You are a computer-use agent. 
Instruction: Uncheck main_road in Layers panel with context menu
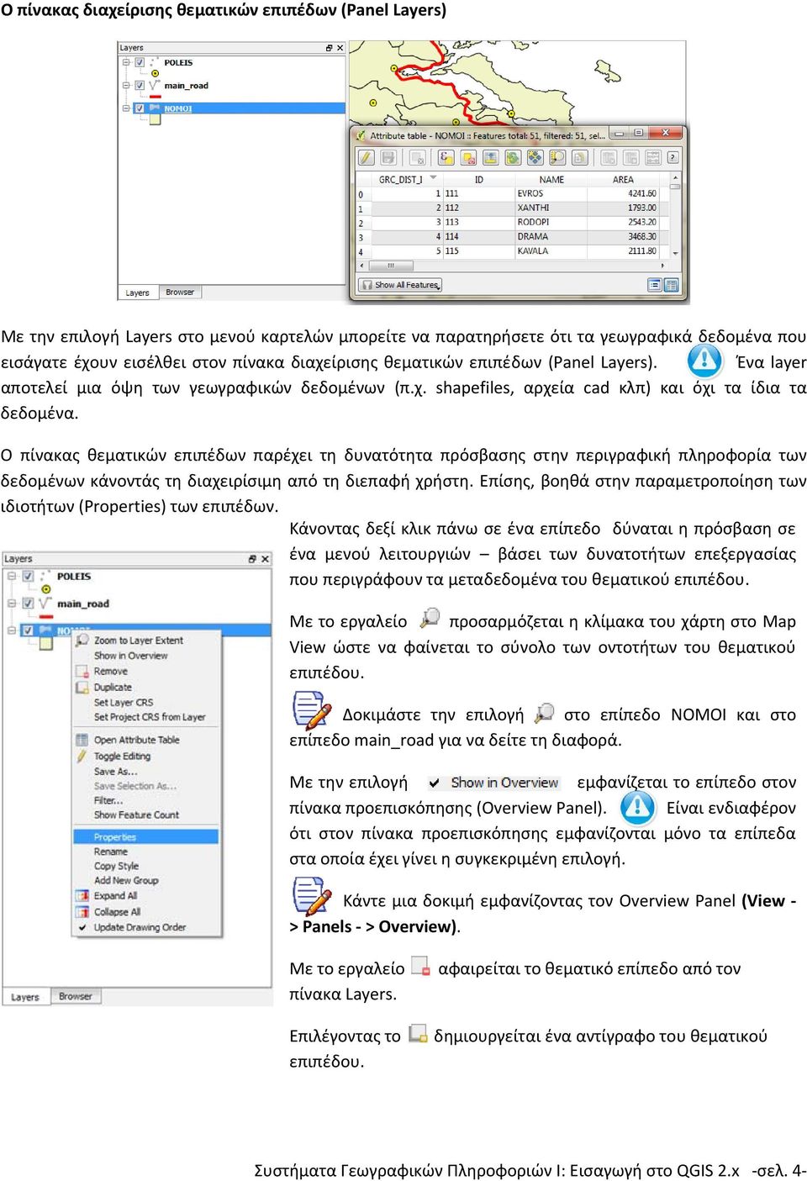pos(28,603)
